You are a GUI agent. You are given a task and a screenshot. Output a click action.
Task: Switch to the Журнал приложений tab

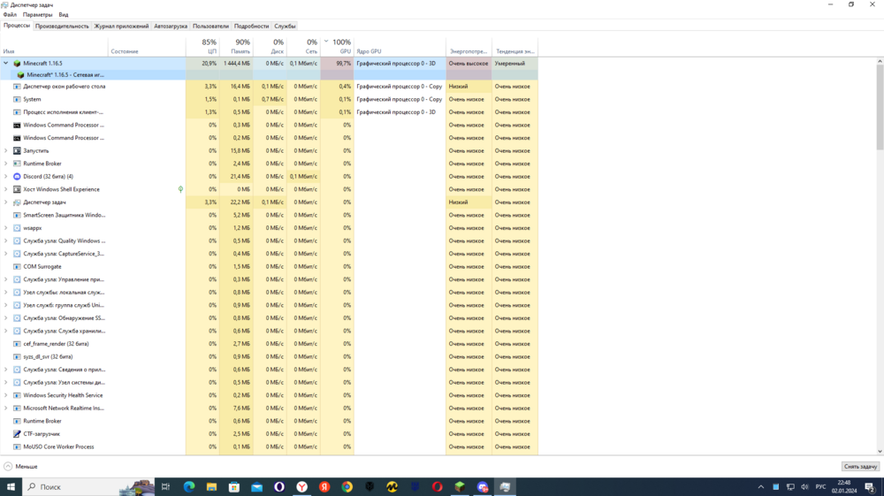pyautogui.click(x=121, y=26)
